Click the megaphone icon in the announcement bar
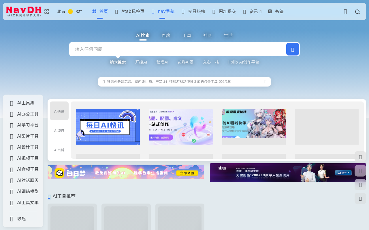Viewport: 369px width, 230px height. (103, 82)
